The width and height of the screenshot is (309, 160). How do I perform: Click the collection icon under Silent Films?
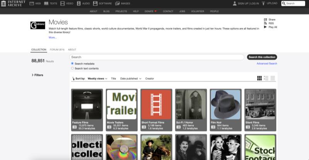[x=248, y=127]
